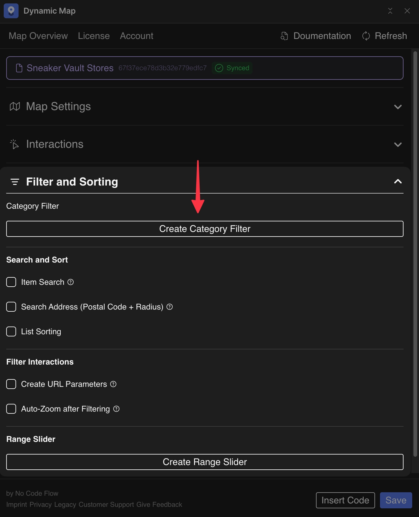Switch to the License tab
Screen dimensions: 419x517
click(x=94, y=36)
